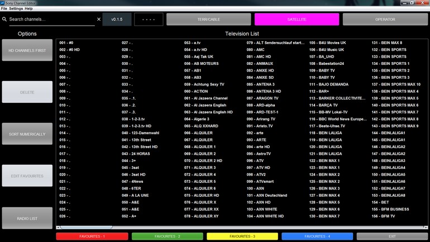430x242 pixels.
Task: Select channel "104 - AXN WHITE HD"
Action: pyautogui.click(x=265, y=216)
